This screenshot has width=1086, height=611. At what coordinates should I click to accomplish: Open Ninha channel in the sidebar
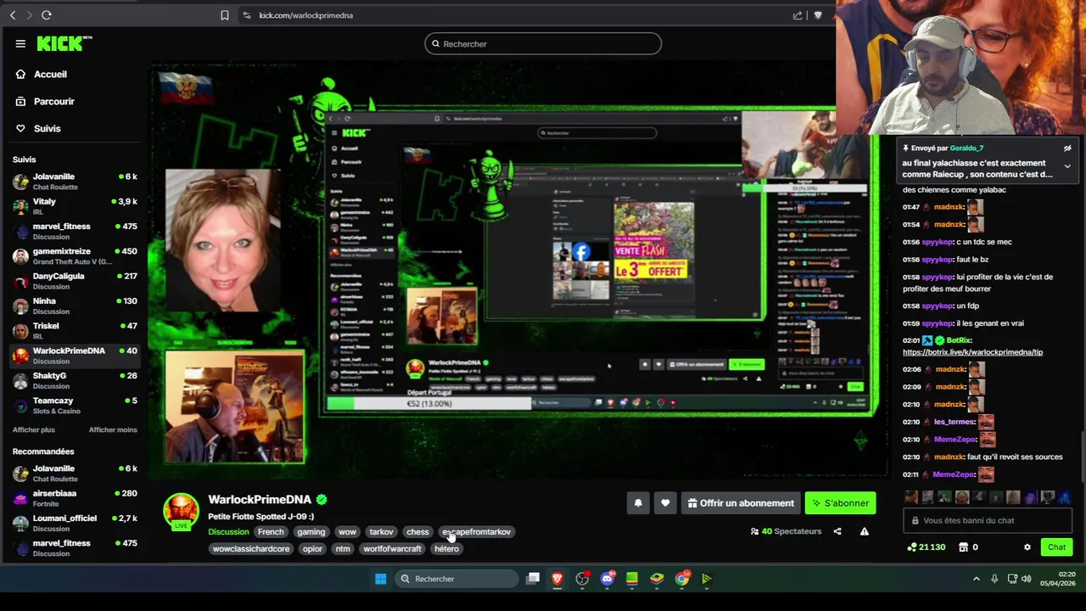point(75,305)
